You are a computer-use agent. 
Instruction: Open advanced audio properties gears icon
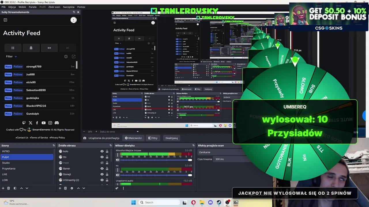117,188
